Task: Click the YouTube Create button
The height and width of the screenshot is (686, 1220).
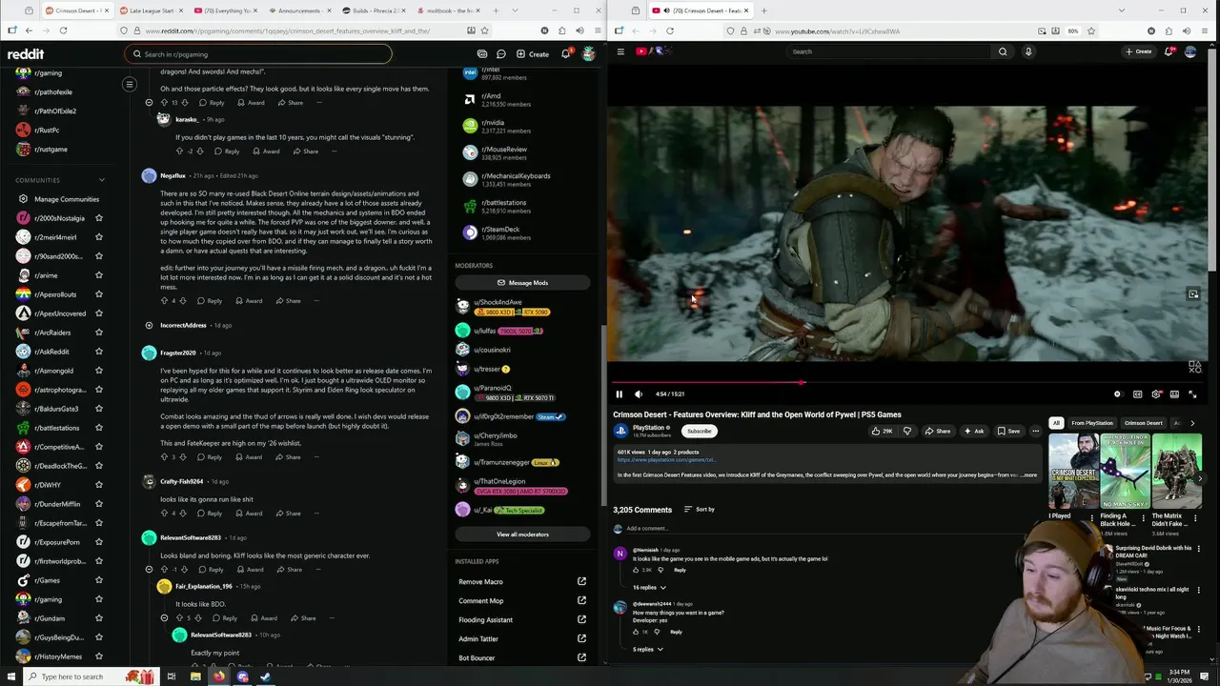Action: [1139, 51]
